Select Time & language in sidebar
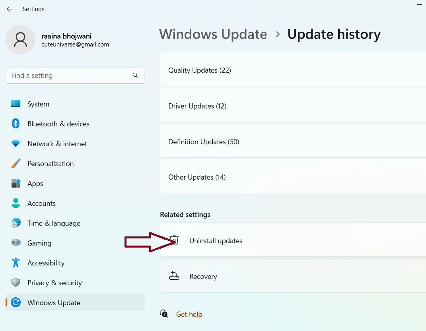The width and height of the screenshot is (426, 331). pyautogui.click(x=54, y=223)
